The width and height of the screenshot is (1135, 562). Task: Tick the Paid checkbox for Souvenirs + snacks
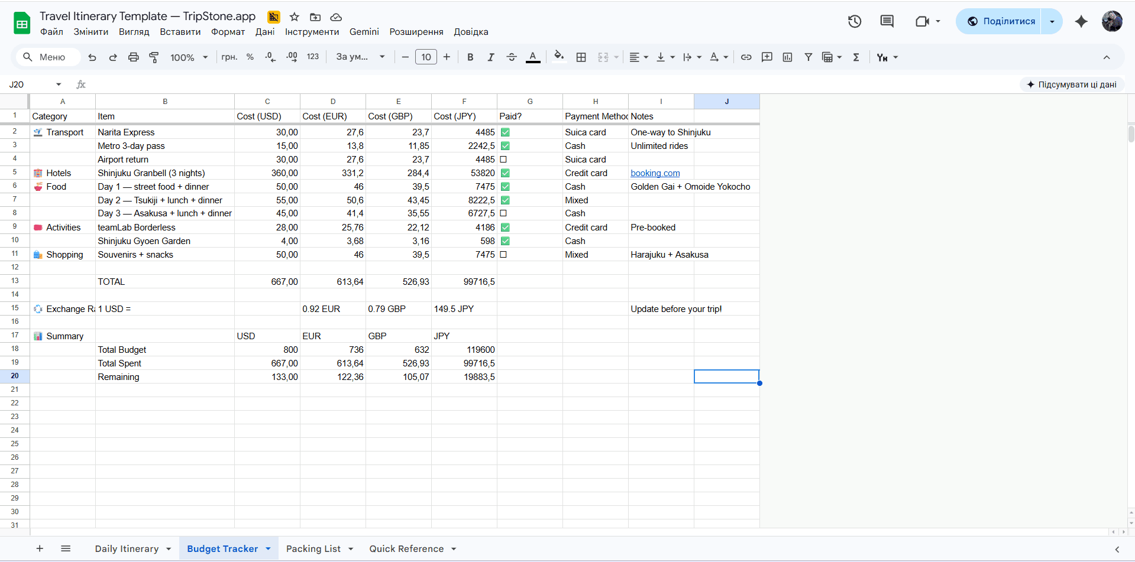click(503, 255)
